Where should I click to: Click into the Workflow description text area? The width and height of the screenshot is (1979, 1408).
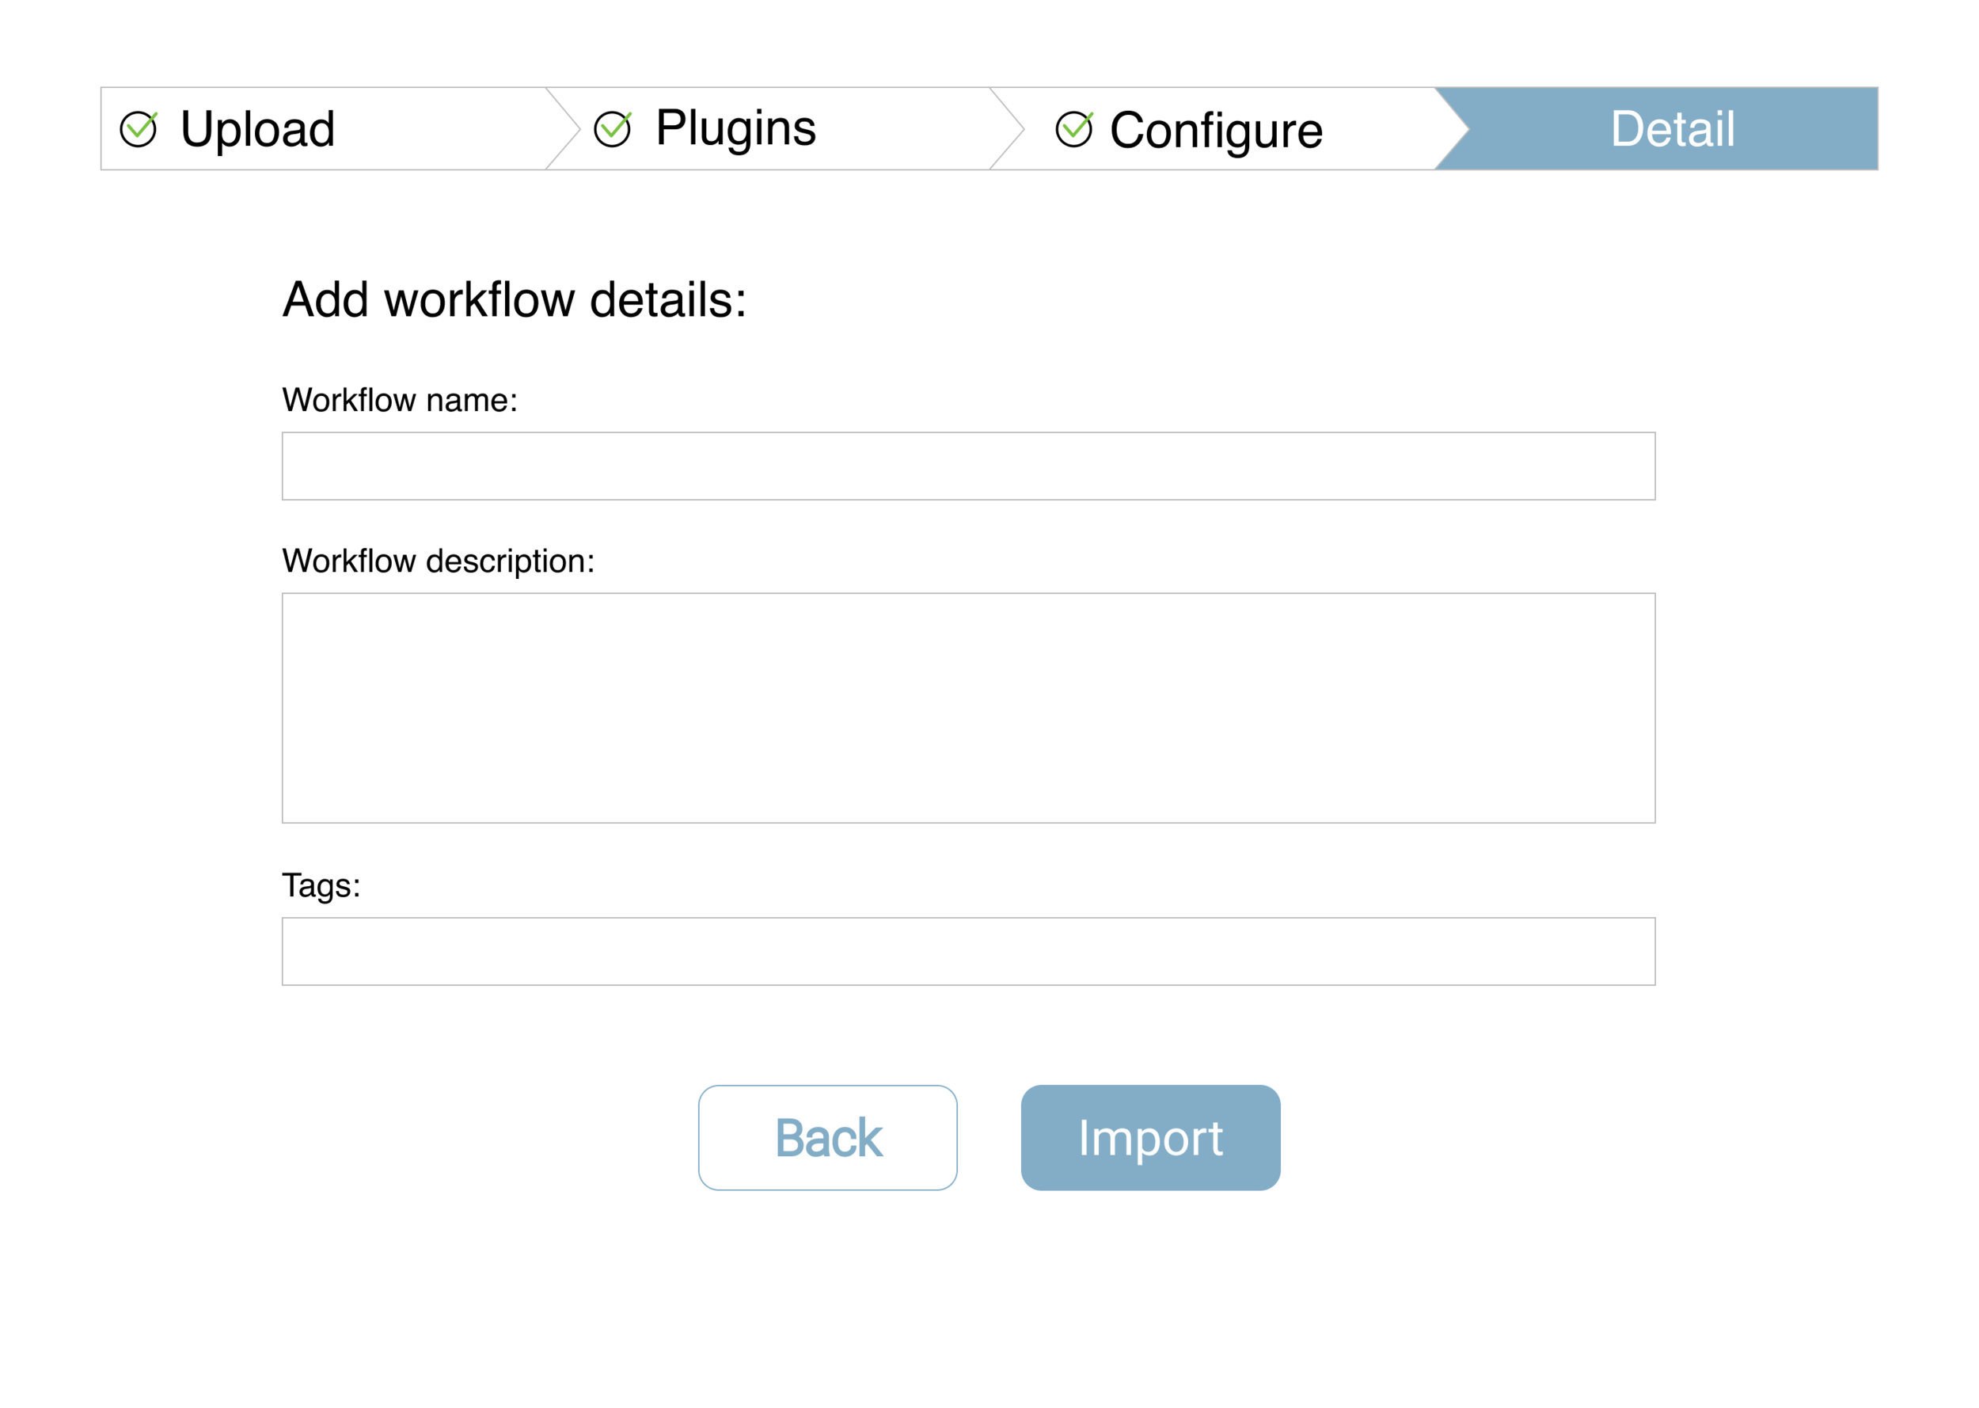[969, 708]
